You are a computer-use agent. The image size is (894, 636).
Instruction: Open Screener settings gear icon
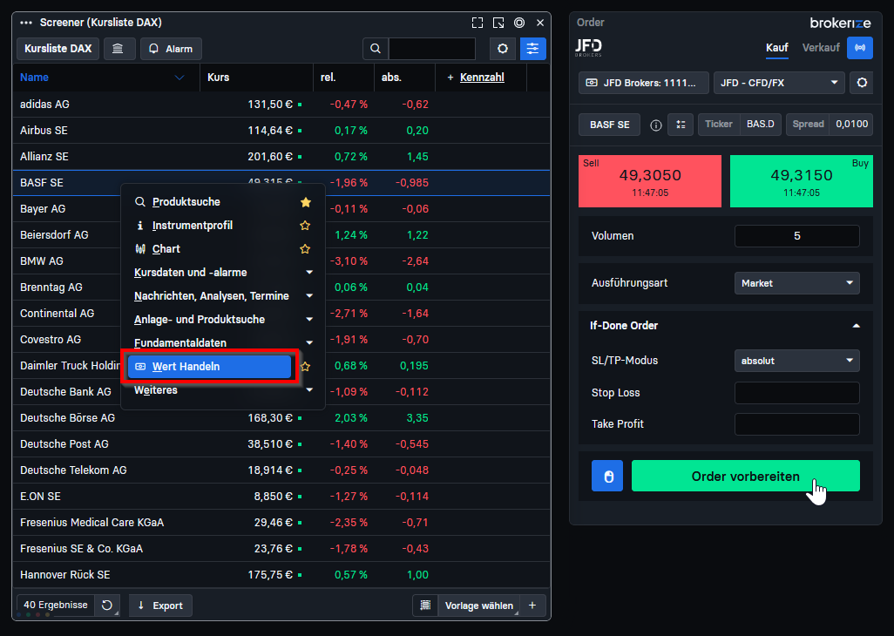(502, 49)
